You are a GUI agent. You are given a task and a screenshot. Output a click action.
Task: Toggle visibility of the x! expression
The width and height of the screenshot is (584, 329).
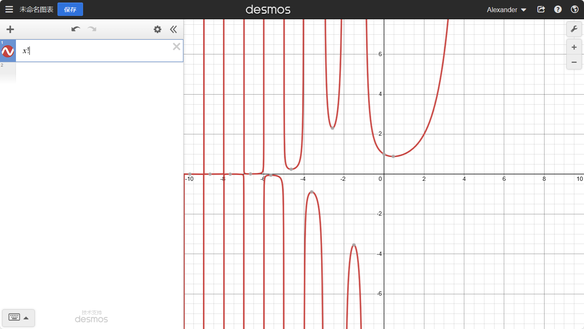(x=8, y=51)
